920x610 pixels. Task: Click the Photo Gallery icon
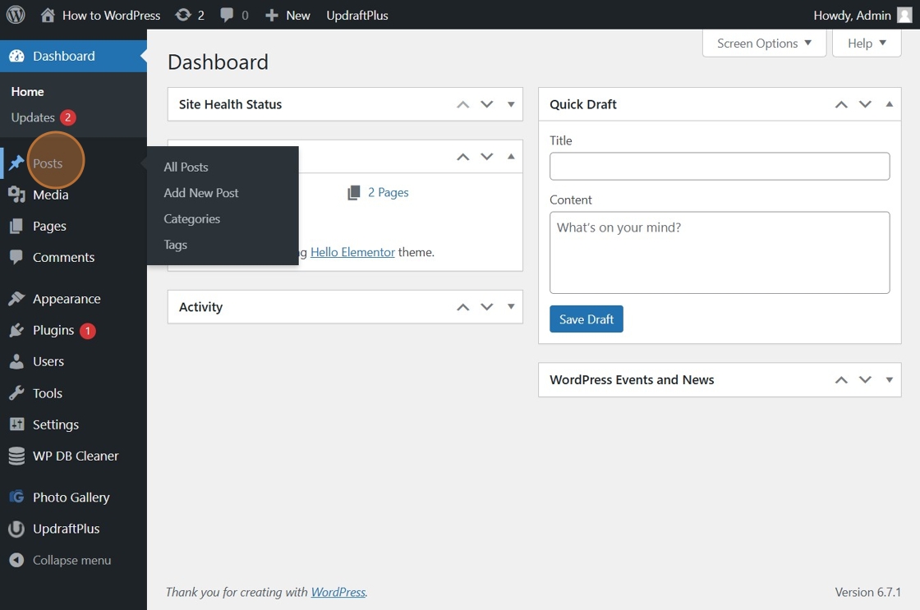(16, 497)
